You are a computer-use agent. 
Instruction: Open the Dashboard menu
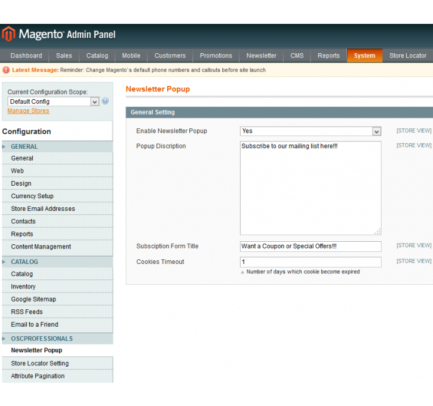point(26,56)
